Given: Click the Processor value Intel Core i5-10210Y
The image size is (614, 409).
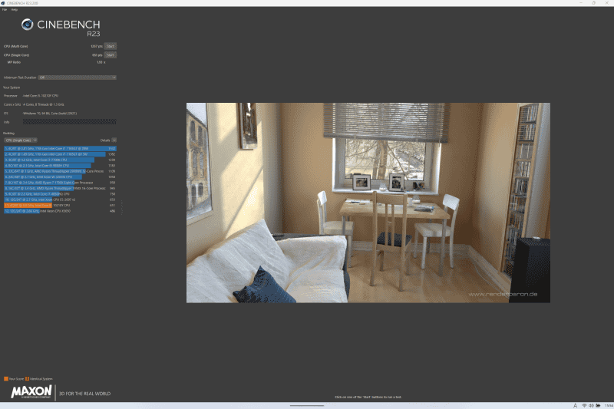Looking at the screenshot, I should pos(41,95).
